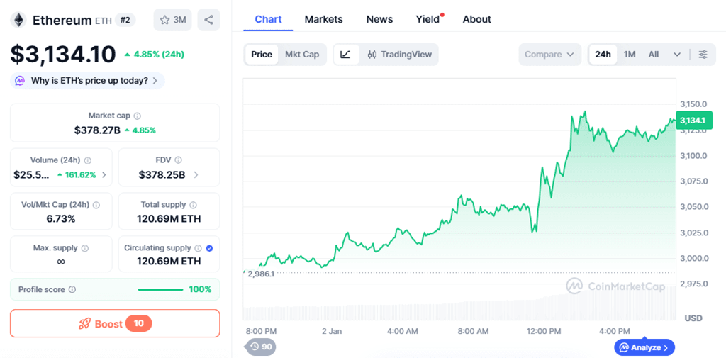This screenshot has width=726, height=358.
Task: Open the Market cap info icon
Action: click(138, 116)
